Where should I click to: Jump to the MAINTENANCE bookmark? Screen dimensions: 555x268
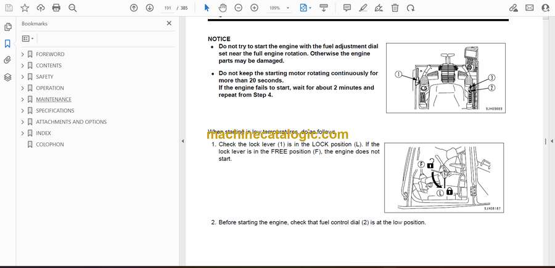pos(54,99)
